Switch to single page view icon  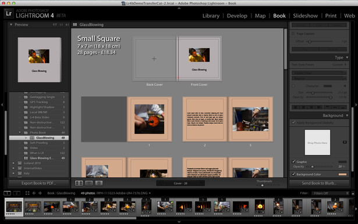click(99, 183)
